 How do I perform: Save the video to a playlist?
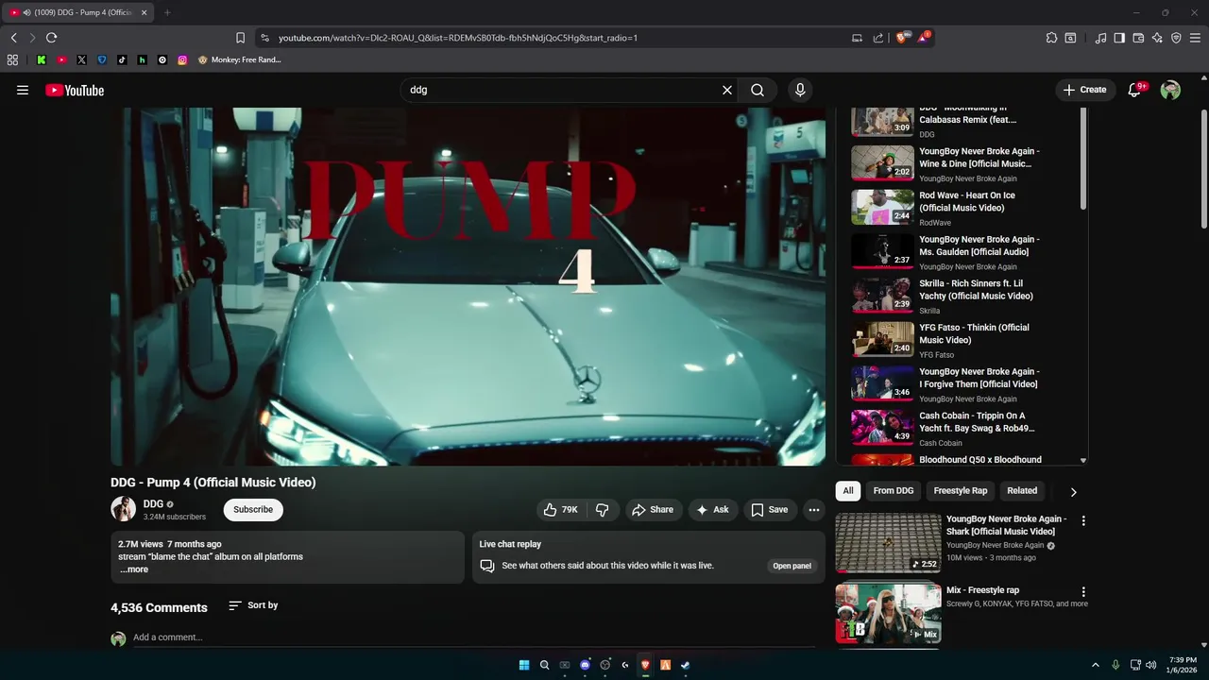tap(769, 509)
